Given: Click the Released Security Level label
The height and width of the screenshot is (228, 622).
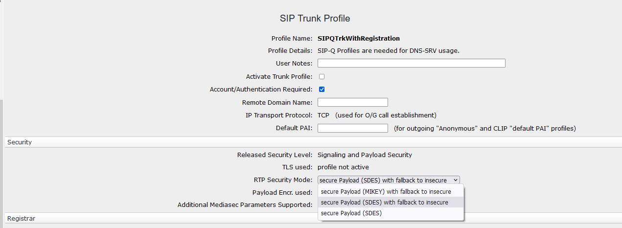Looking at the screenshot, I should 275,155.
